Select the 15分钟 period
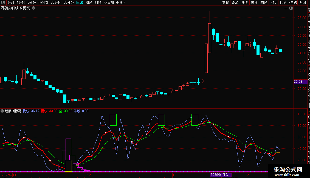Viewport: 310px width, 178px height. (x=43, y=2)
